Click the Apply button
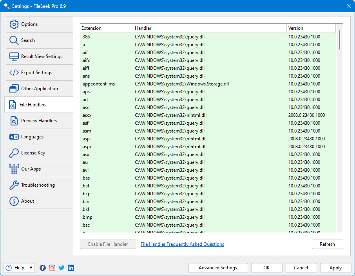Image resolution: width=355 pixels, height=276 pixels. 335,268
